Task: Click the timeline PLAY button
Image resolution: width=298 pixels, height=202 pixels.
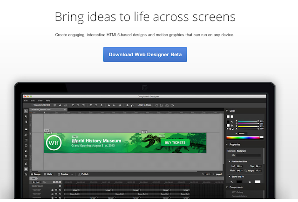Action: coord(36,182)
